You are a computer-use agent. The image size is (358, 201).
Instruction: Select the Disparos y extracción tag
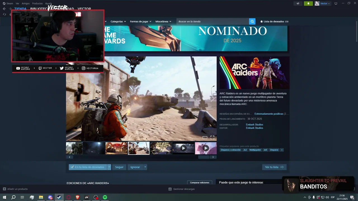[231, 150]
